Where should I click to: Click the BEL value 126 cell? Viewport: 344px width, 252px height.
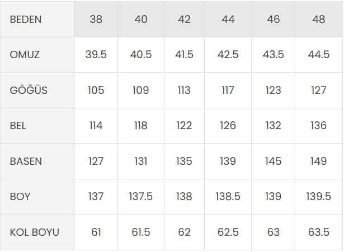pos(228,126)
